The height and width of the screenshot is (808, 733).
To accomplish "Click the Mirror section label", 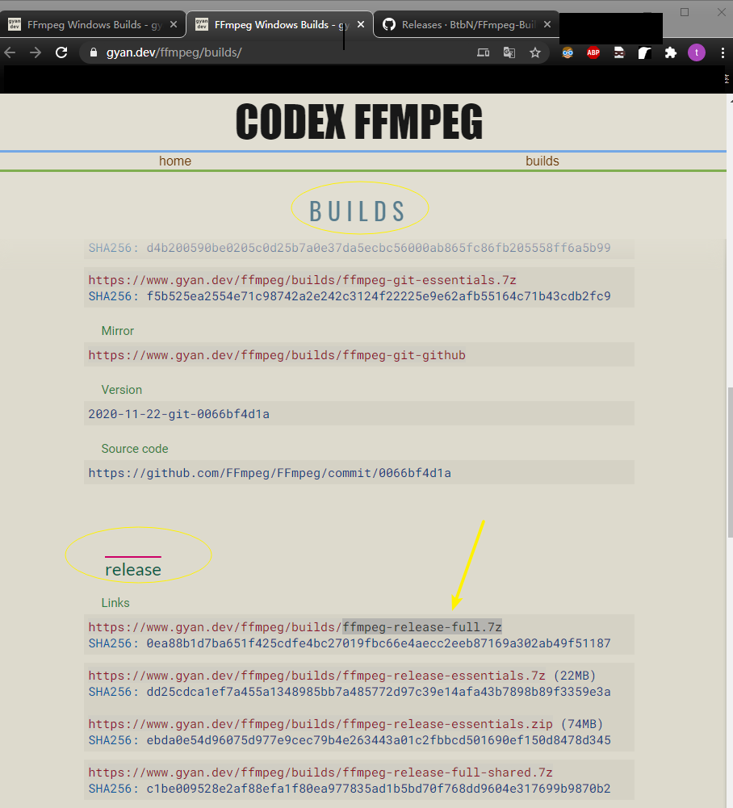I will pos(118,331).
